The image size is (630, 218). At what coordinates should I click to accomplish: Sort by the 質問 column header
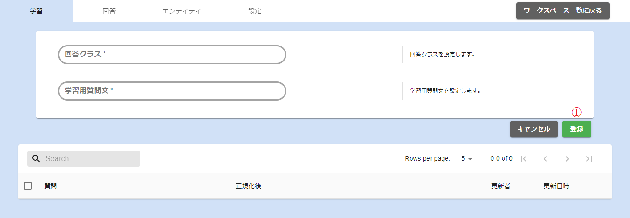pos(51,186)
